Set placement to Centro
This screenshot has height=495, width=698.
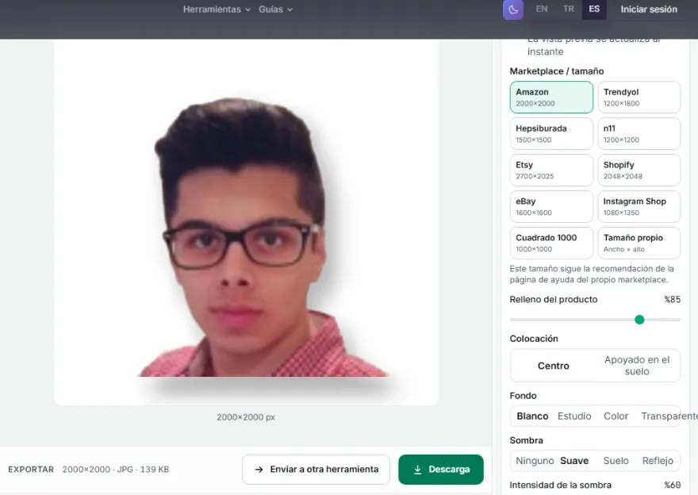tap(554, 366)
